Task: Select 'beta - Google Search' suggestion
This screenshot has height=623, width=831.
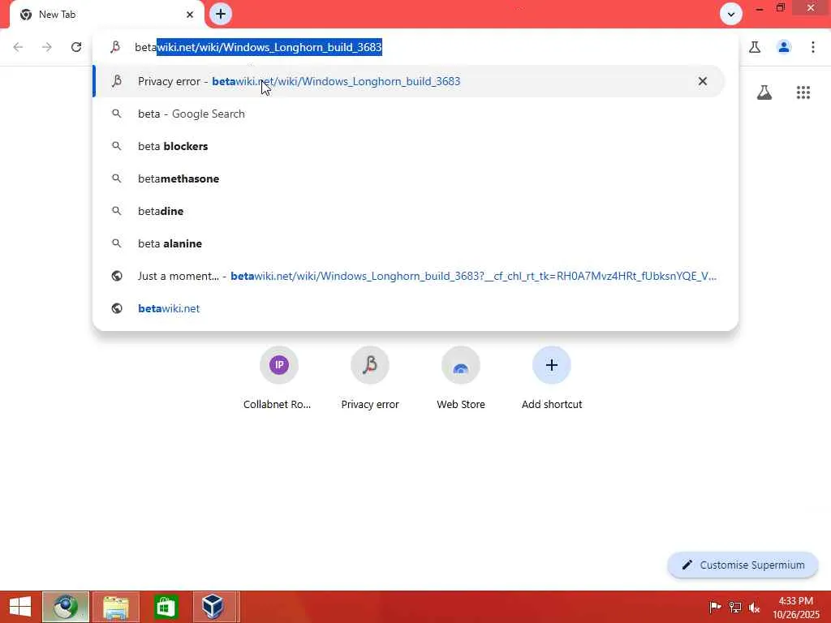Action: (408, 114)
